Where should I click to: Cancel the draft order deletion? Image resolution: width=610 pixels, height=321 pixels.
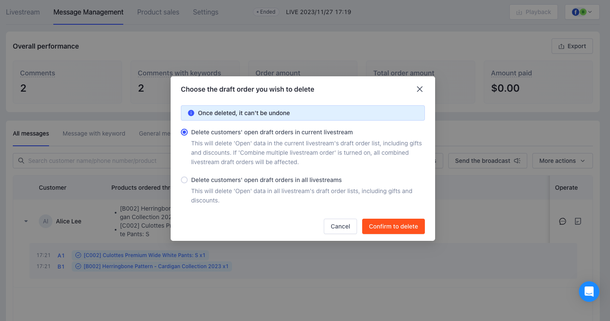pyautogui.click(x=340, y=226)
